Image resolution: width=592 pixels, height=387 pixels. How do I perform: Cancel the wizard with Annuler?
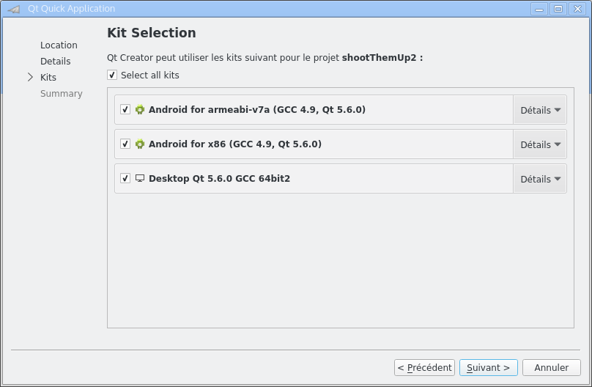(x=552, y=367)
